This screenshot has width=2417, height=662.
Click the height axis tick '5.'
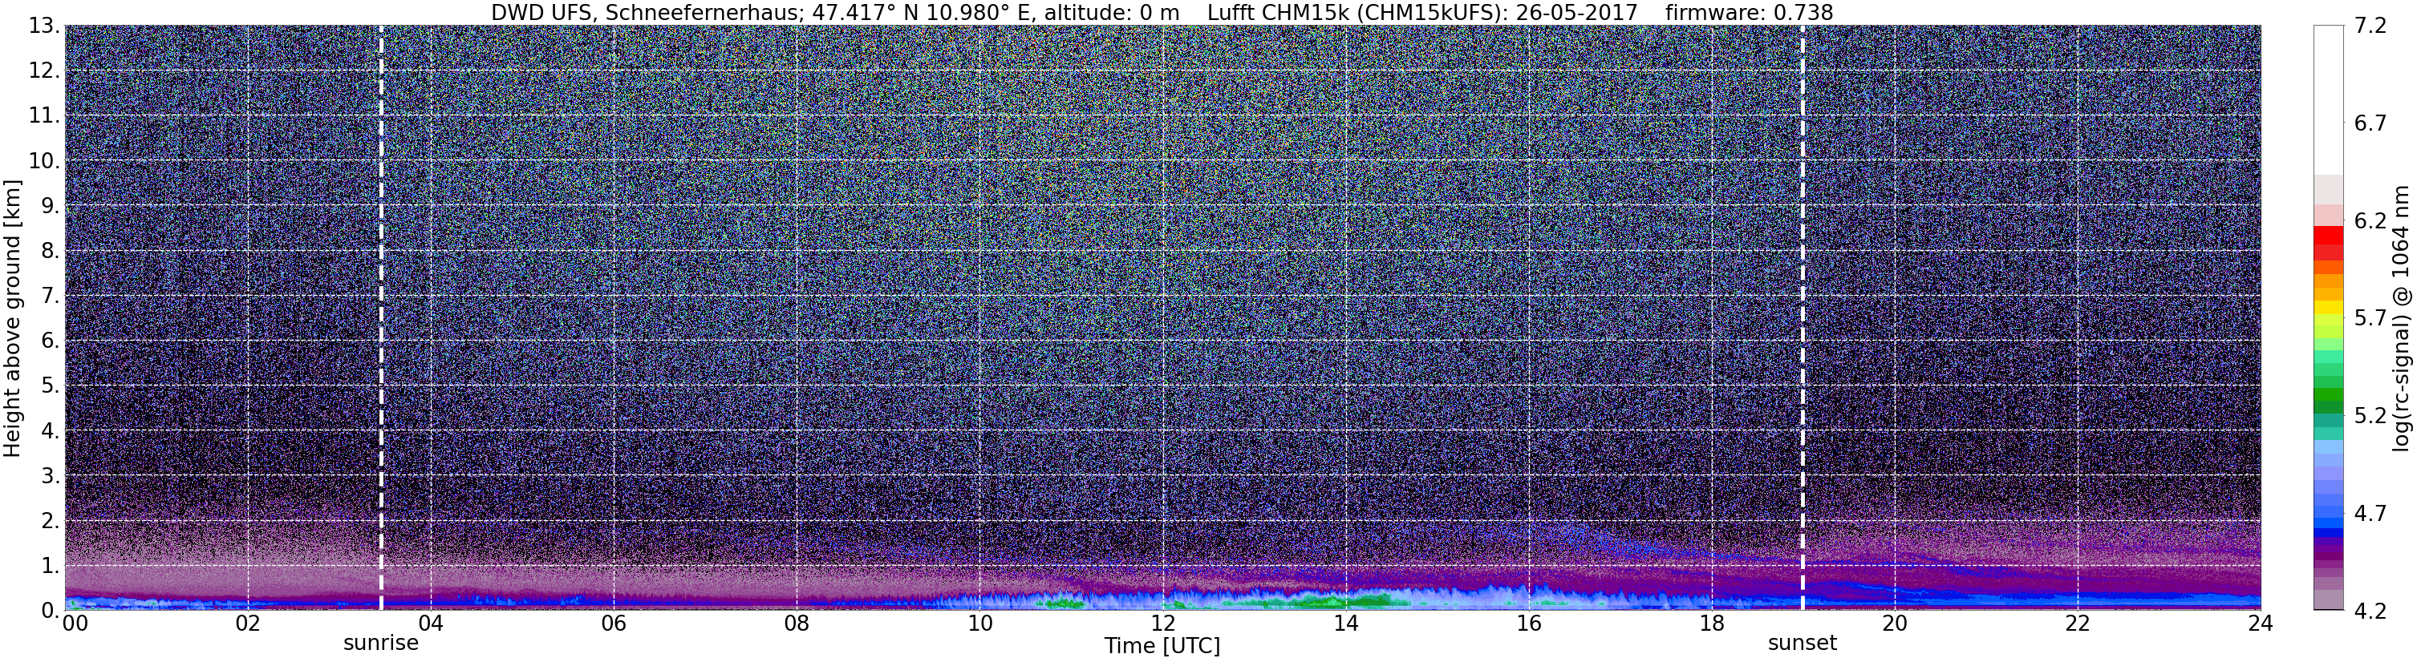pyautogui.click(x=51, y=385)
